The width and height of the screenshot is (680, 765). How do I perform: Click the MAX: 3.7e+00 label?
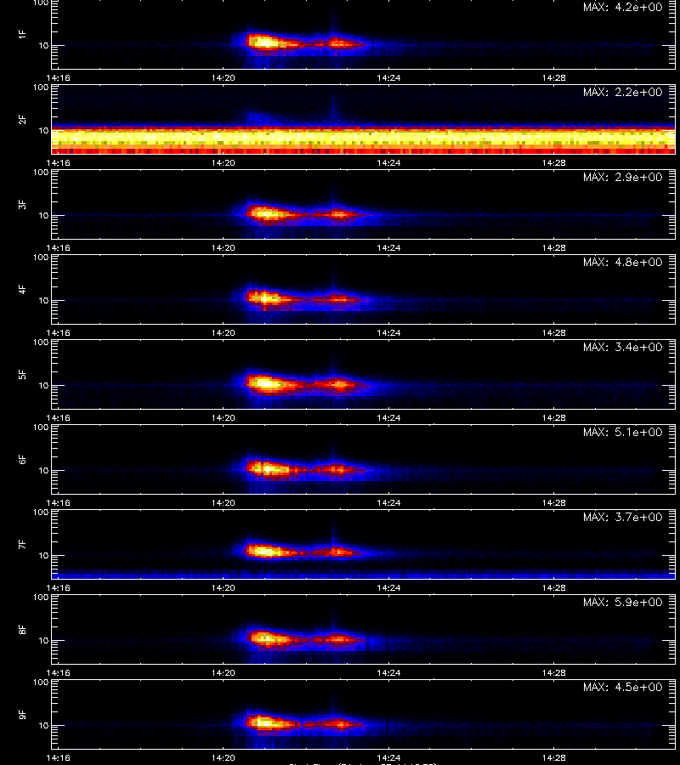pos(623,517)
